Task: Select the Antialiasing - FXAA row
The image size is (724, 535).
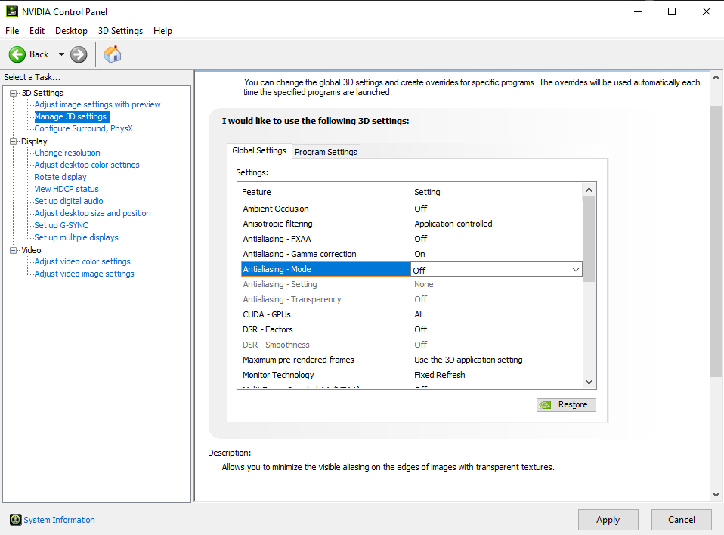Action: click(411, 239)
